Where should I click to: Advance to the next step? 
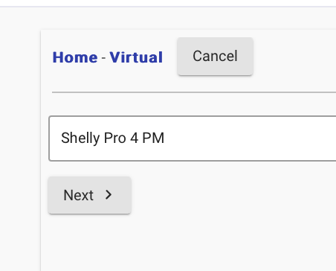coord(89,195)
